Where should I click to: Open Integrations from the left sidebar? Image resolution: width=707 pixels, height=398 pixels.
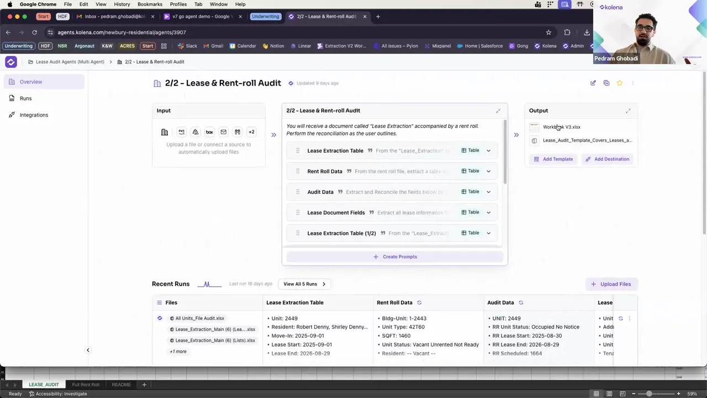[34, 114]
